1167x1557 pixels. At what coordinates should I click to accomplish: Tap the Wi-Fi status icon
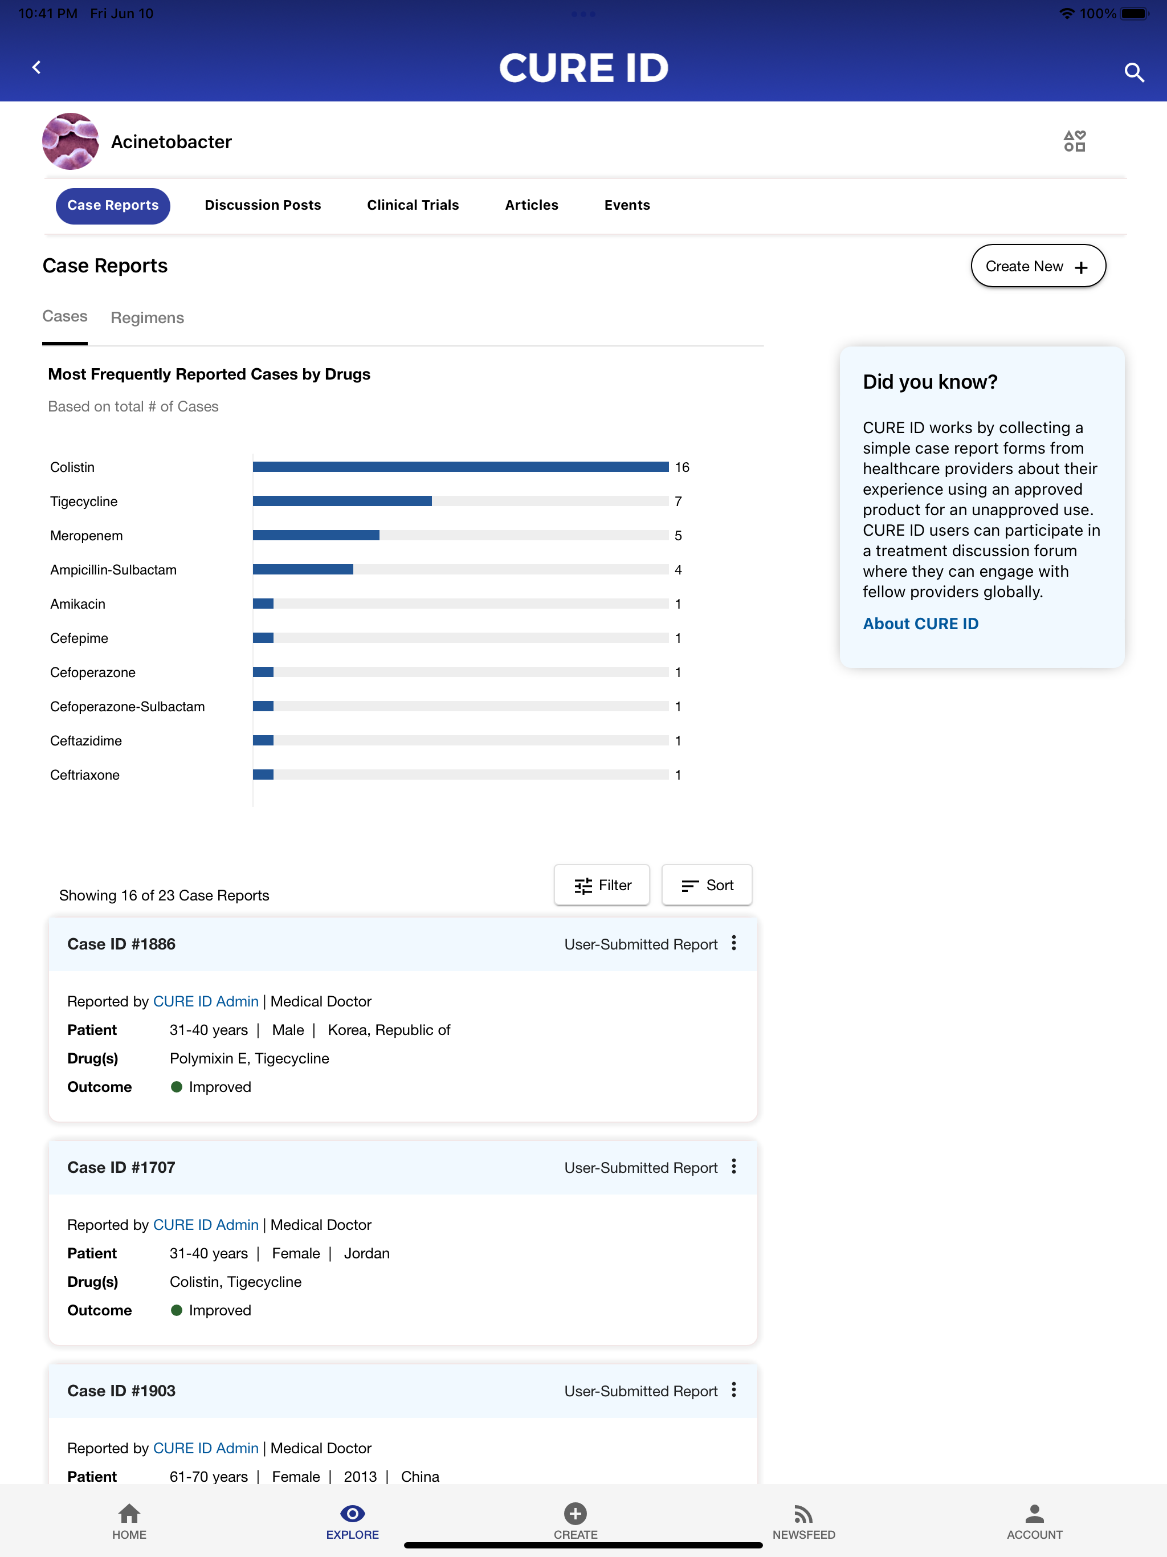(1067, 13)
